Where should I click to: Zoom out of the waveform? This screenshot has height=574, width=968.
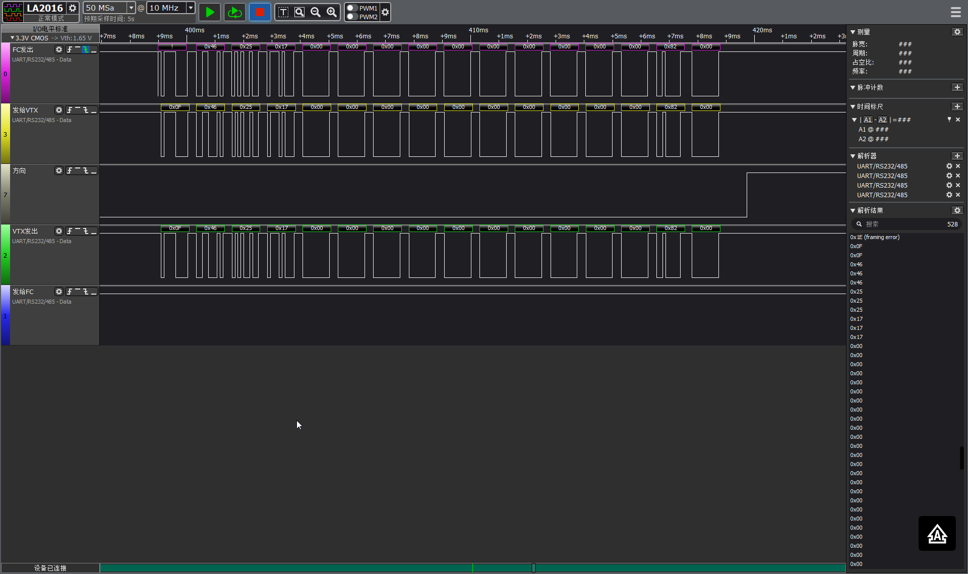(x=316, y=12)
